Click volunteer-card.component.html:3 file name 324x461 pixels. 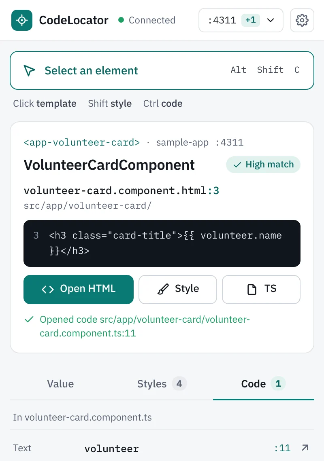[122, 190]
